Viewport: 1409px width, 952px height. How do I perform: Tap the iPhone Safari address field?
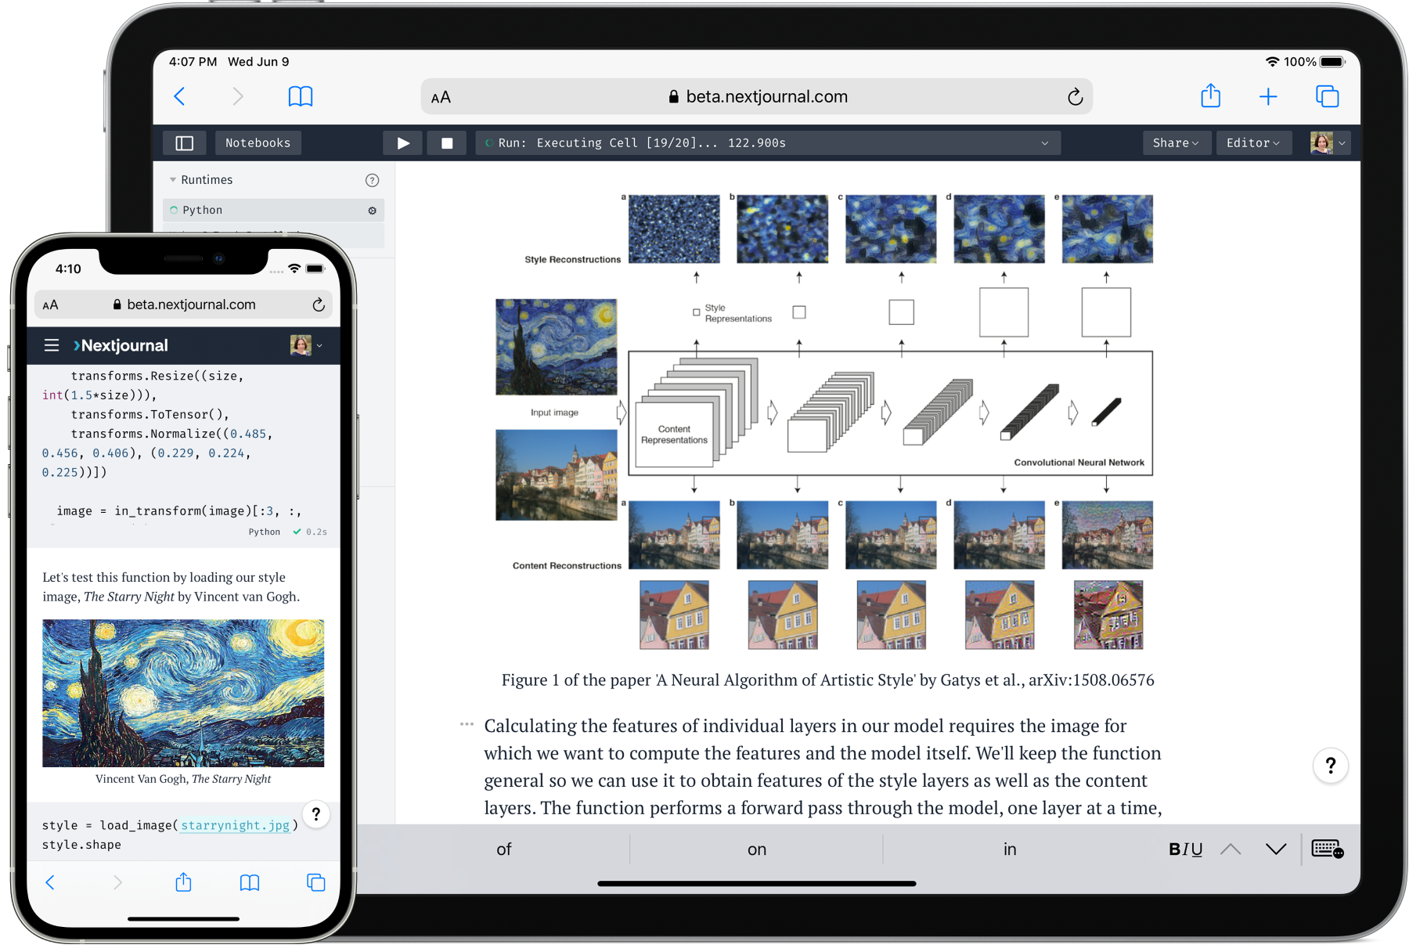tap(183, 305)
